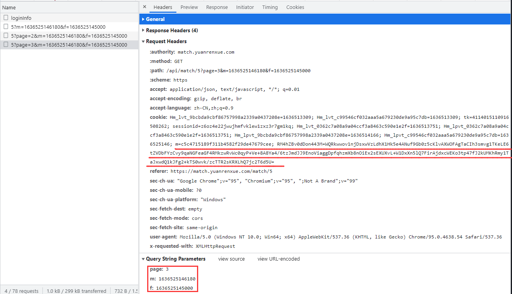This screenshot has height=294, width=512.
Task: Select the loginInfo request
Action: point(21,18)
